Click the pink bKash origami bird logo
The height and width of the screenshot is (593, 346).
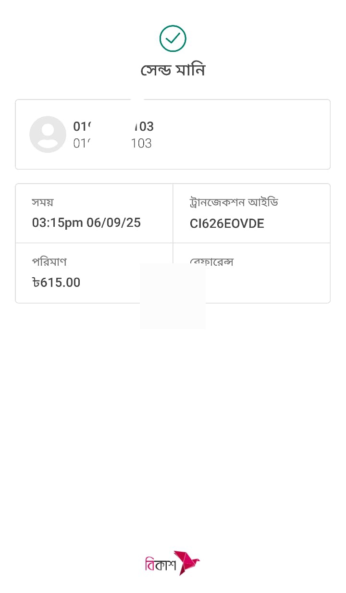[187, 563]
